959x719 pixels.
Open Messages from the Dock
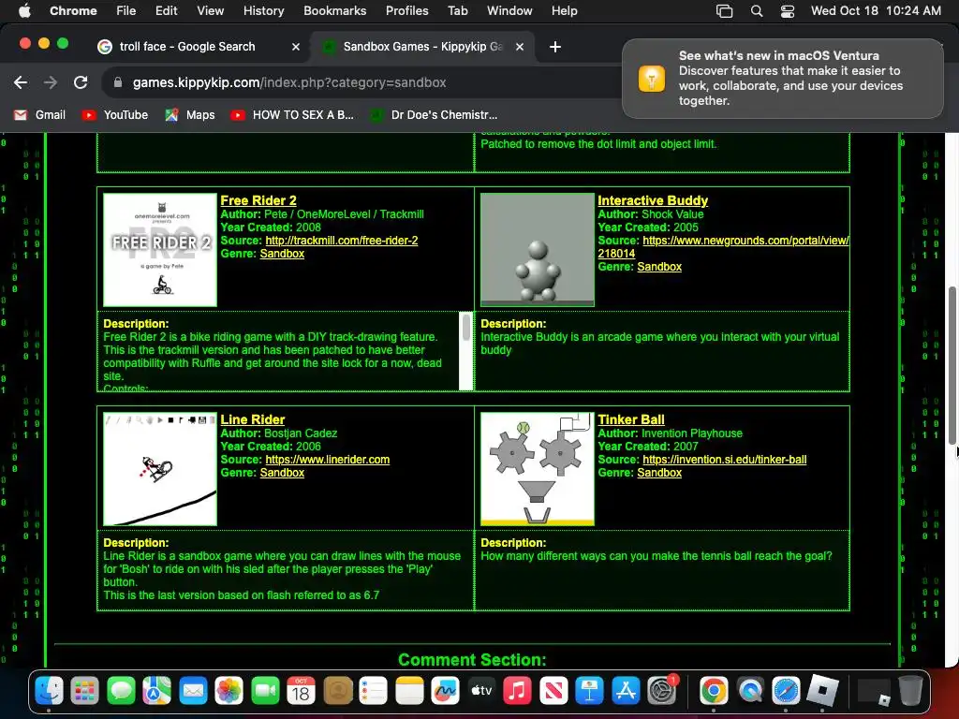click(x=121, y=691)
